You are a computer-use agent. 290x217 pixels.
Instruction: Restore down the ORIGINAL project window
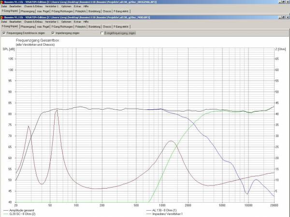pos(284,2)
